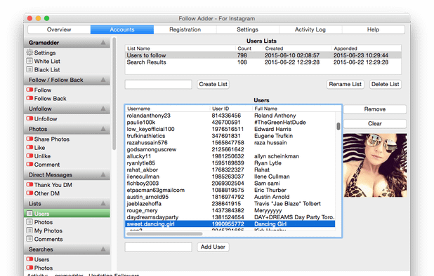This screenshot has width=434, height=276.
Task: Click the selected user's profile photo
Action: point(375,165)
